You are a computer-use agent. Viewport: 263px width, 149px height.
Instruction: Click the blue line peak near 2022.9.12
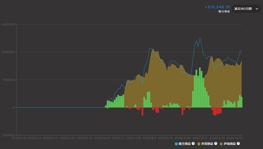(200, 38)
